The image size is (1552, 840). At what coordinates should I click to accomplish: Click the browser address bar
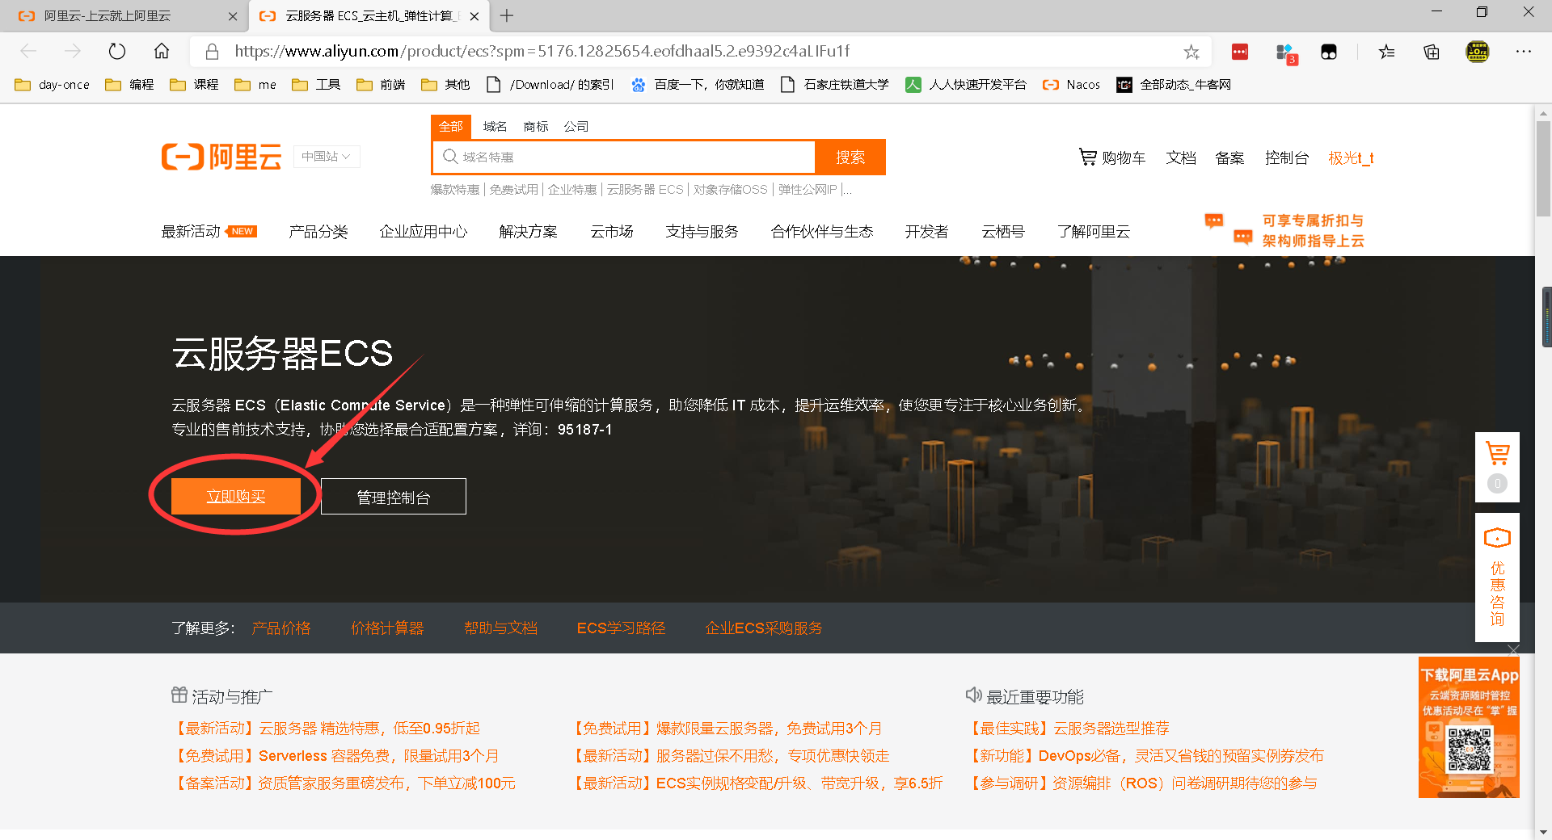pyautogui.click(x=699, y=52)
